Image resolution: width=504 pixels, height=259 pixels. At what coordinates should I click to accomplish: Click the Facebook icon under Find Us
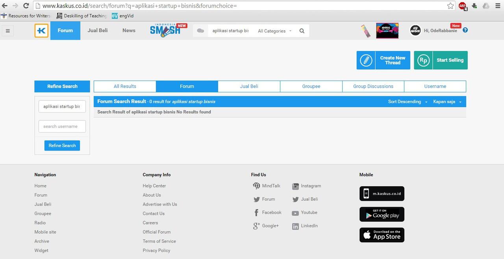click(256, 212)
